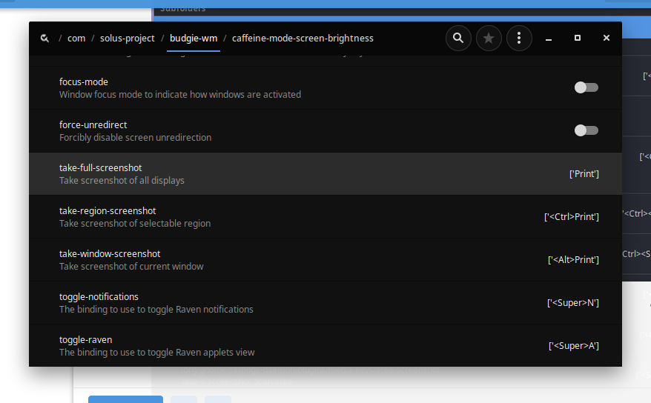The height and width of the screenshot is (403, 651).
Task: Click the ['<Super>N'] binding value
Action: 572,303
